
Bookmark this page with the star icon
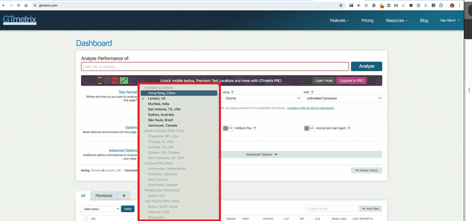(341, 6)
